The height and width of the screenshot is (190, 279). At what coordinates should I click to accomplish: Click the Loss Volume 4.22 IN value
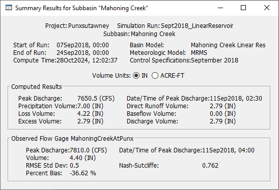(x=90, y=114)
